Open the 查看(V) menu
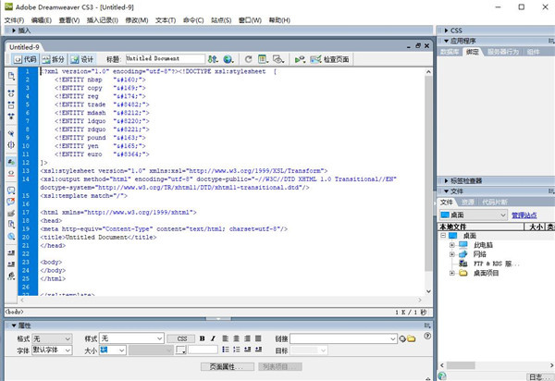555x381 pixels. (69, 20)
